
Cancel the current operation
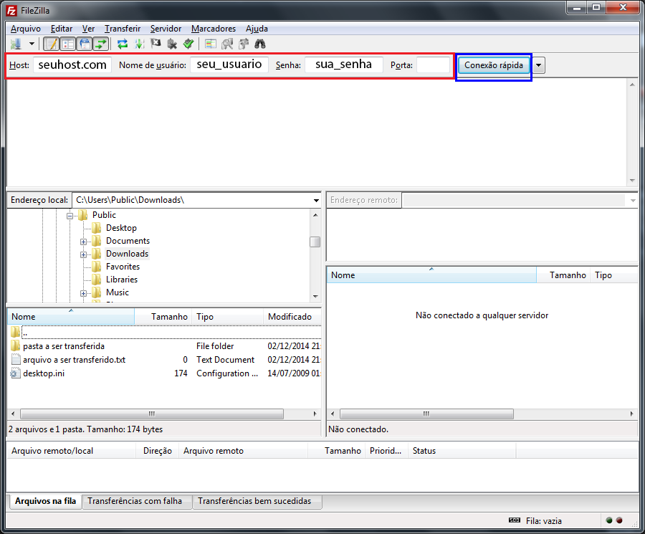point(156,44)
